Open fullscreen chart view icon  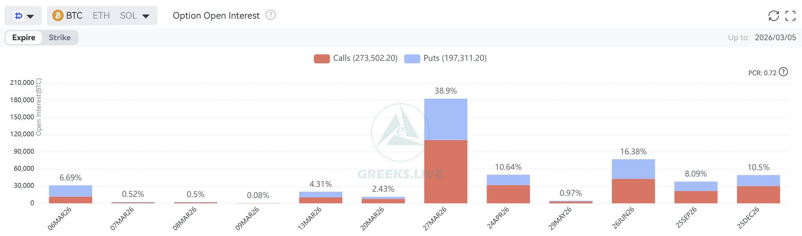(790, 15)
